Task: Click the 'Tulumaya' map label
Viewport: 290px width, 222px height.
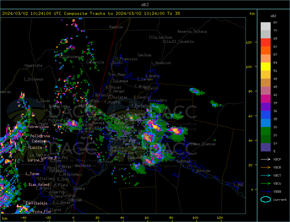Action: point(121,81)
